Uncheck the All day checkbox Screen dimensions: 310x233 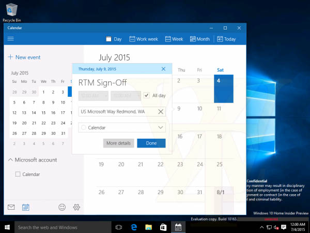[147, 95]
